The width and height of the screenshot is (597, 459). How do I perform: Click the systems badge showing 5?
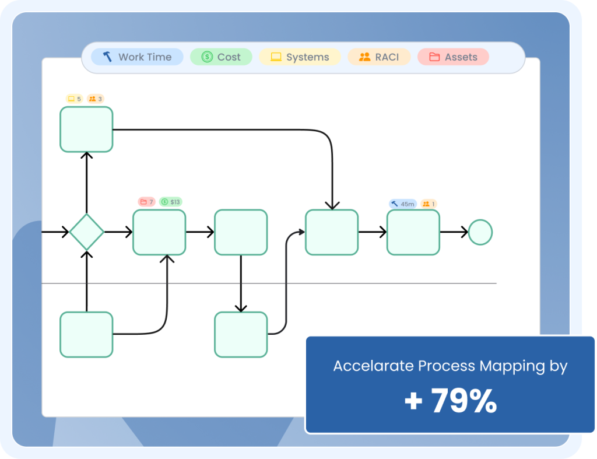75,99
